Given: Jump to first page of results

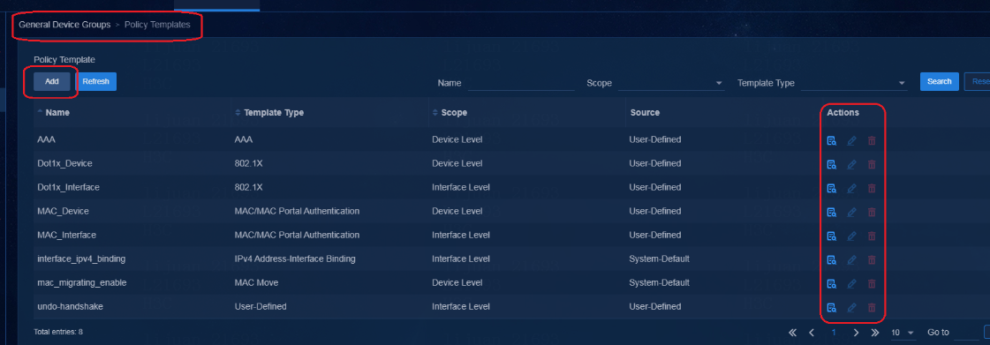Looking at the screenshot, I should [x=792, y=333].
